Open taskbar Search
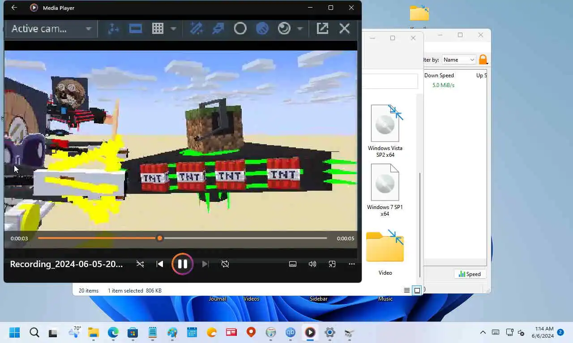Screen dimensions: 573x343 34,332
